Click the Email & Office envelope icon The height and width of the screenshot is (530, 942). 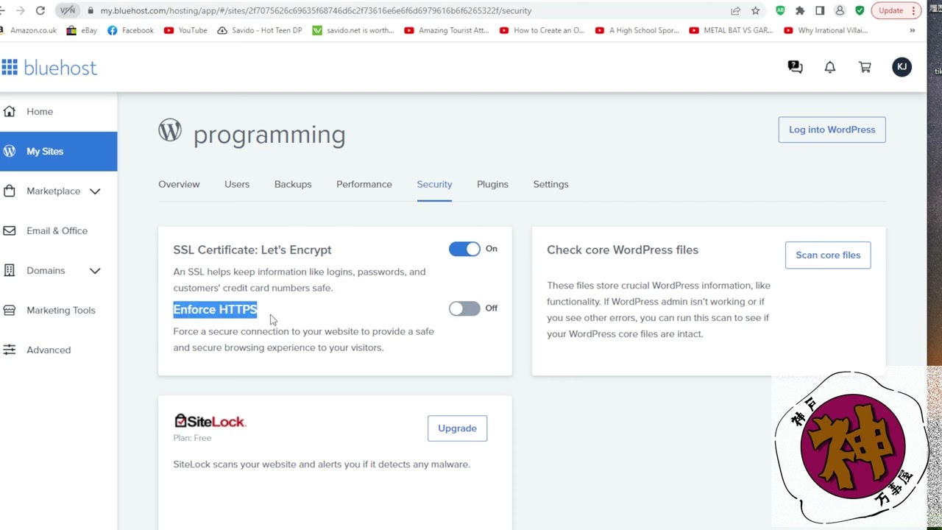9,230
